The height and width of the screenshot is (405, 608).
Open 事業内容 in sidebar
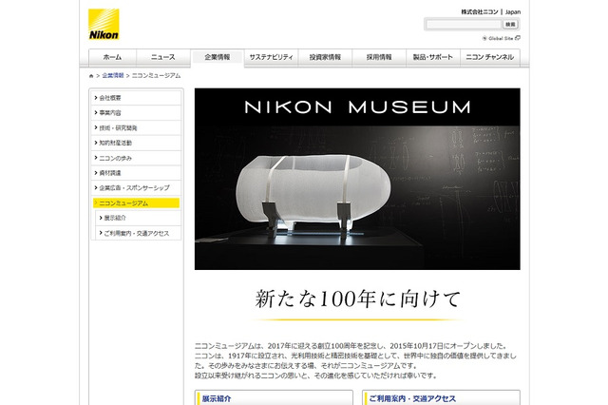click(136, 113)
